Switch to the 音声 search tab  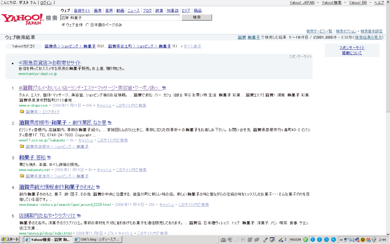(x=109, y=11)
